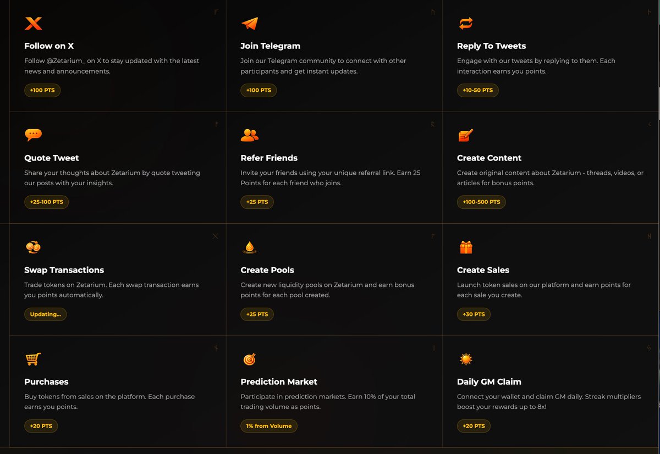Click the +100-500 PTS badge
The width and height of the screenshot is (660, 454).
(x=481, y=202)
